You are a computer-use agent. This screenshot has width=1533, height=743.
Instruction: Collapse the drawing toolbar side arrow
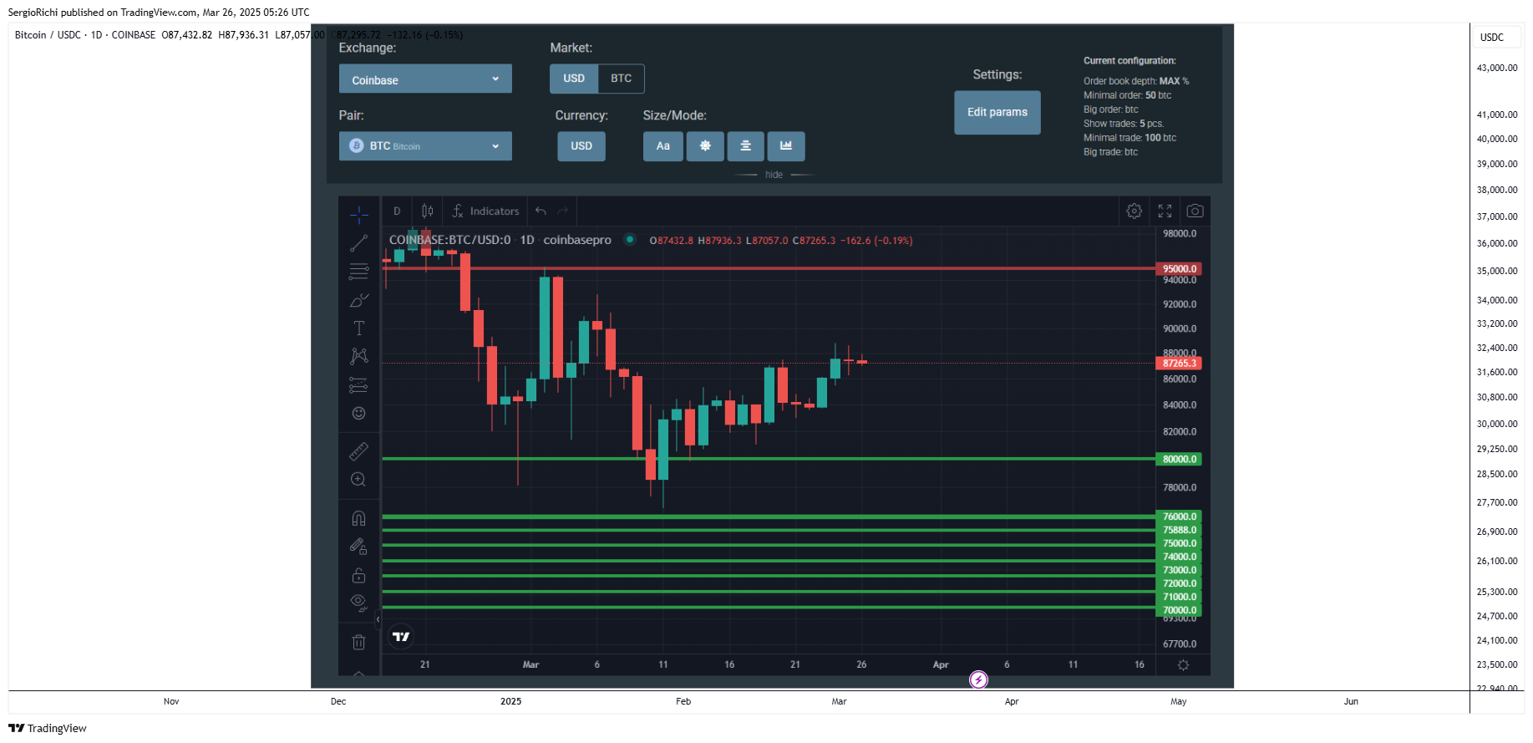point(378,619)
